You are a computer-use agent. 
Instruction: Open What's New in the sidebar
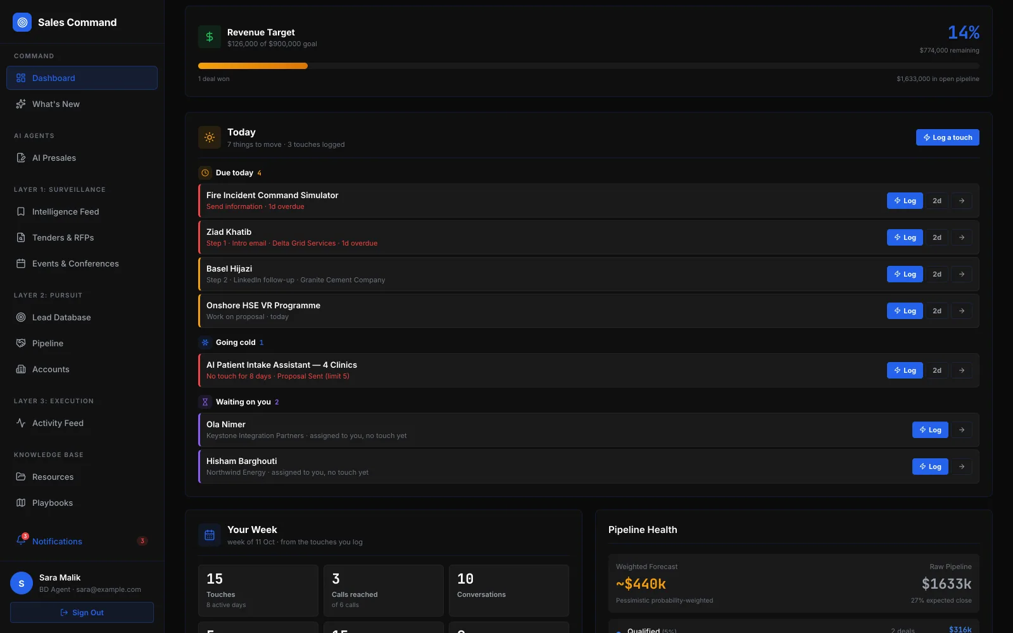coord(82,104)
